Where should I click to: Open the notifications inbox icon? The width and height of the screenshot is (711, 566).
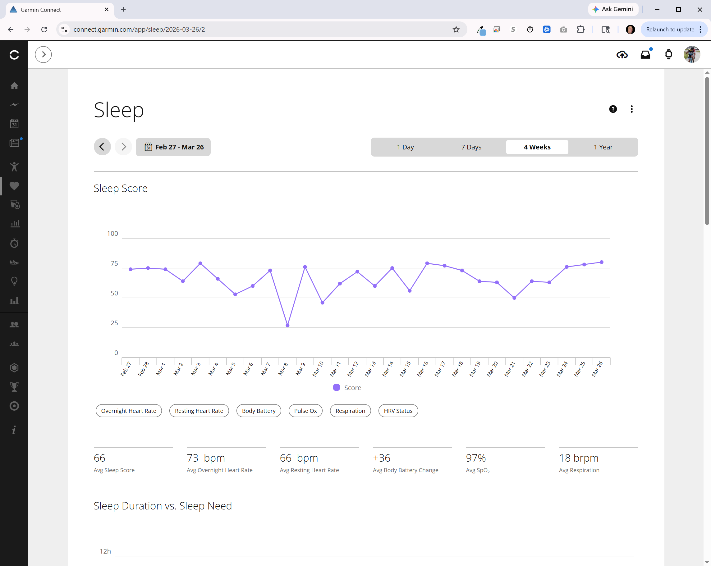pyautogui.click(x=645, y=55)
